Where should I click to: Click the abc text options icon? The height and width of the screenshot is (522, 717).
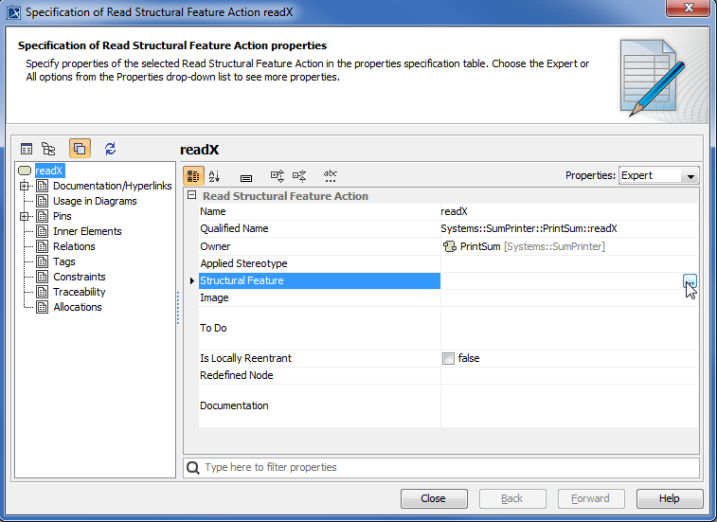pos(331,175)
